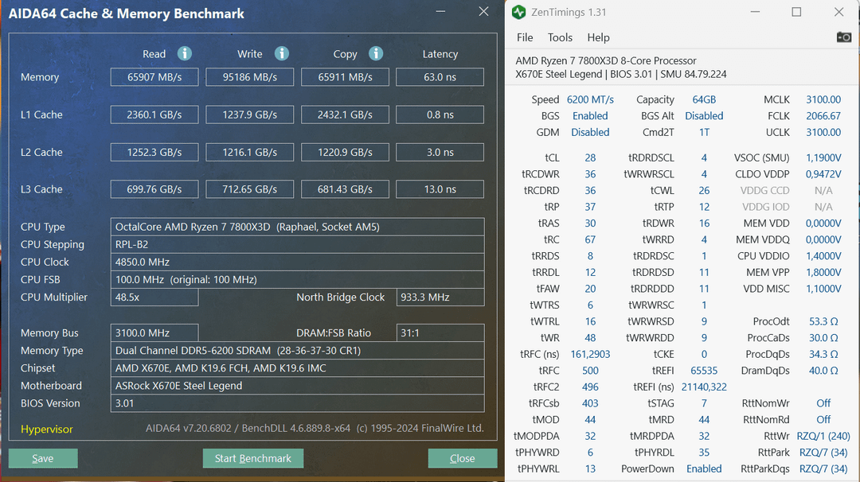
Task: Click the Memory Latency value 63.0 ns
Action: 440,77
